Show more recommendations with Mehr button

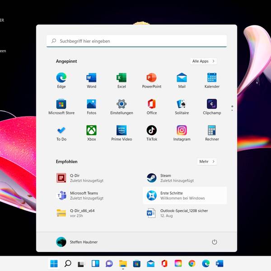pos(207,162)
